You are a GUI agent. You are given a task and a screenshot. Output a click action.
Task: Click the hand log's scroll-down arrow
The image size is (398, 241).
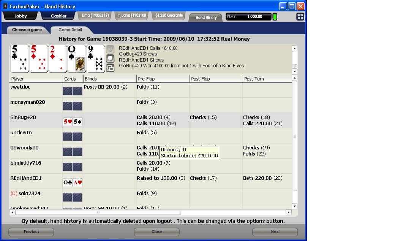[x=294, y=71]
